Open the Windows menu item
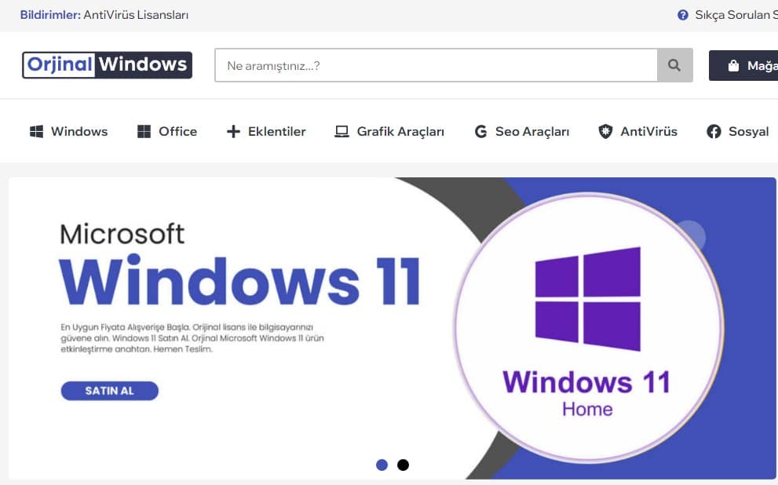This screenshot has width=778, height=485. click(x=69, y=131)
